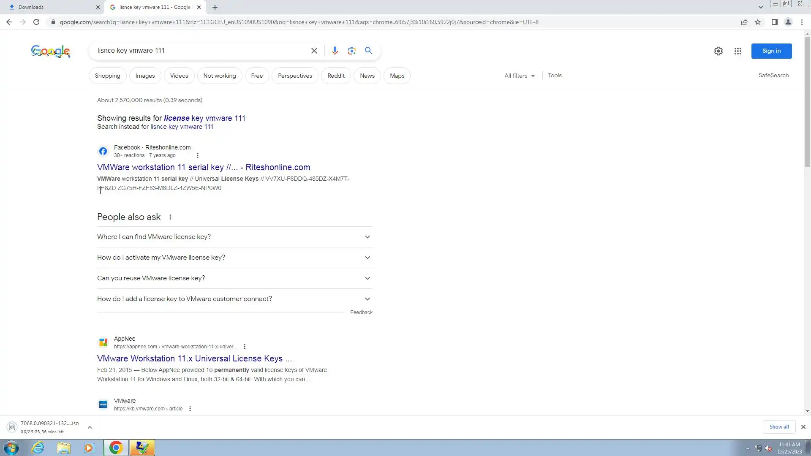811x456 pixels.
Task: Open download item options chevron
Action: (x=90, y=427)
